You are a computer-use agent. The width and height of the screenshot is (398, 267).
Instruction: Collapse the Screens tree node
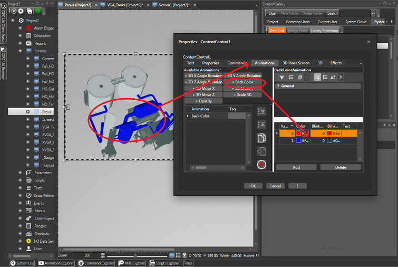pos(21,51)
